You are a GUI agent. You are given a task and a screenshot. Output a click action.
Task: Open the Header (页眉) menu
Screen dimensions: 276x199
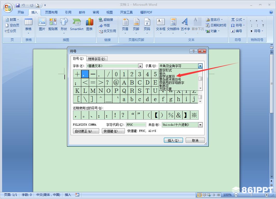[x=125, y=26]
